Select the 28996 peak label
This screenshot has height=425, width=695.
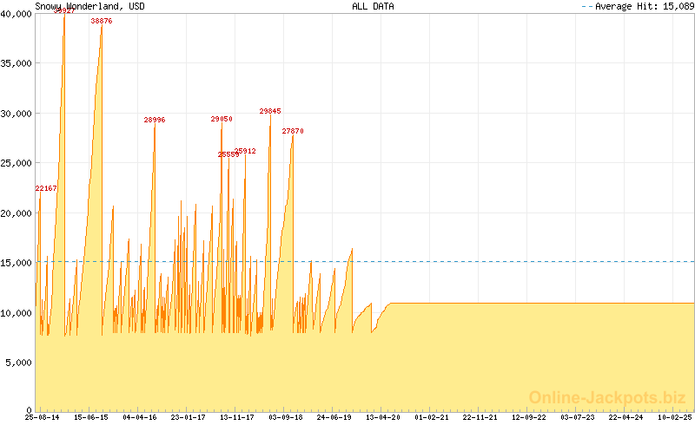pyautogui.click(x=155, y=121)
